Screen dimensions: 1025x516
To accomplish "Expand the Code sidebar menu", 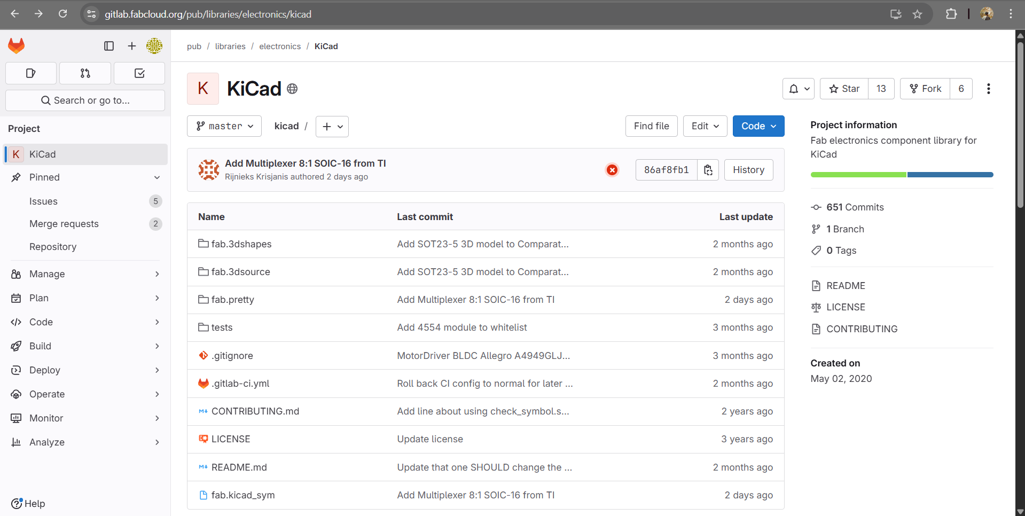I will coord(85,322).
